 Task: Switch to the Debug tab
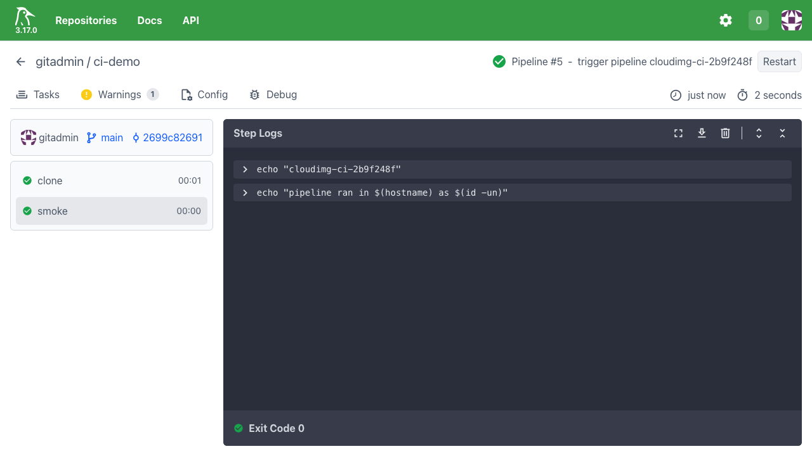(x=273, y=94)
